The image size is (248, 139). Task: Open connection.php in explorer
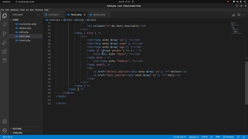(x=26, y=24)
